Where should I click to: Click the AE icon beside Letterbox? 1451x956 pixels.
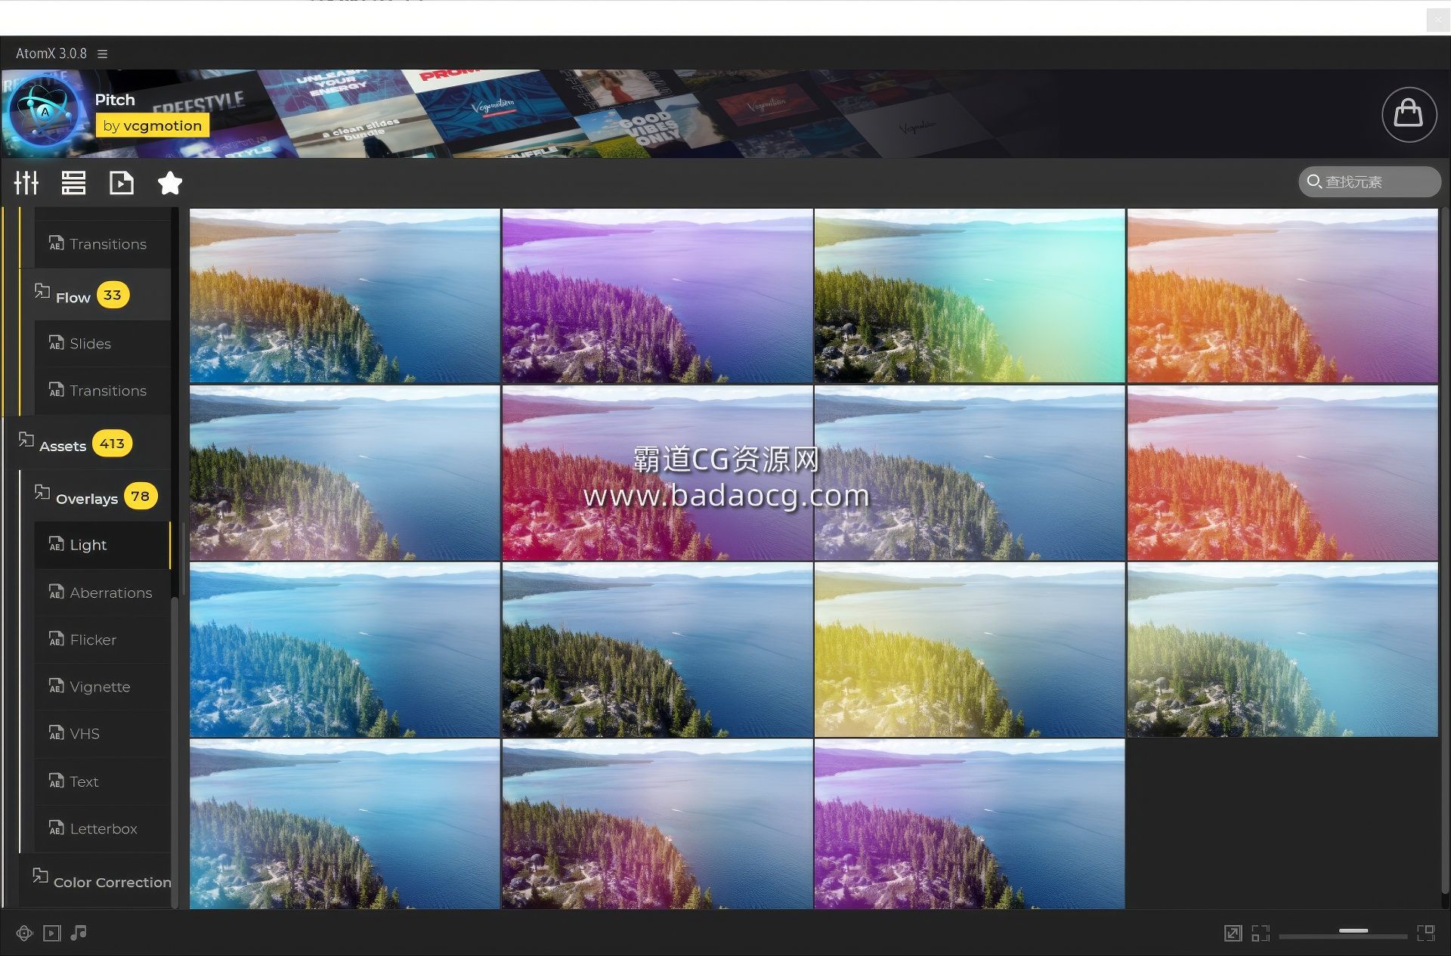[x=57, y=828]
